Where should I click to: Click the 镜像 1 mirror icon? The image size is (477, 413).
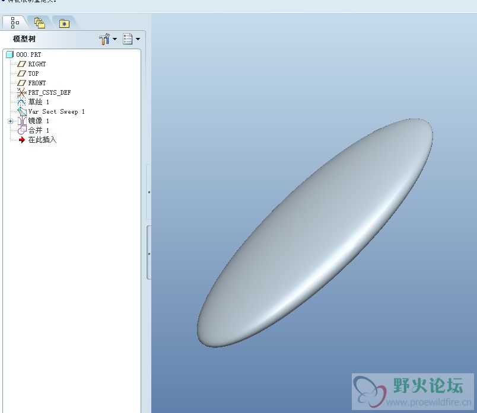[22, 121]
